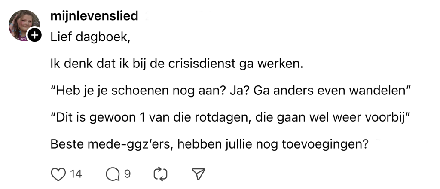The height and width of the screenshot is (189, 440).
Task: Click the "Lief dagboek," opening line
Action: [x=90, y=37]
